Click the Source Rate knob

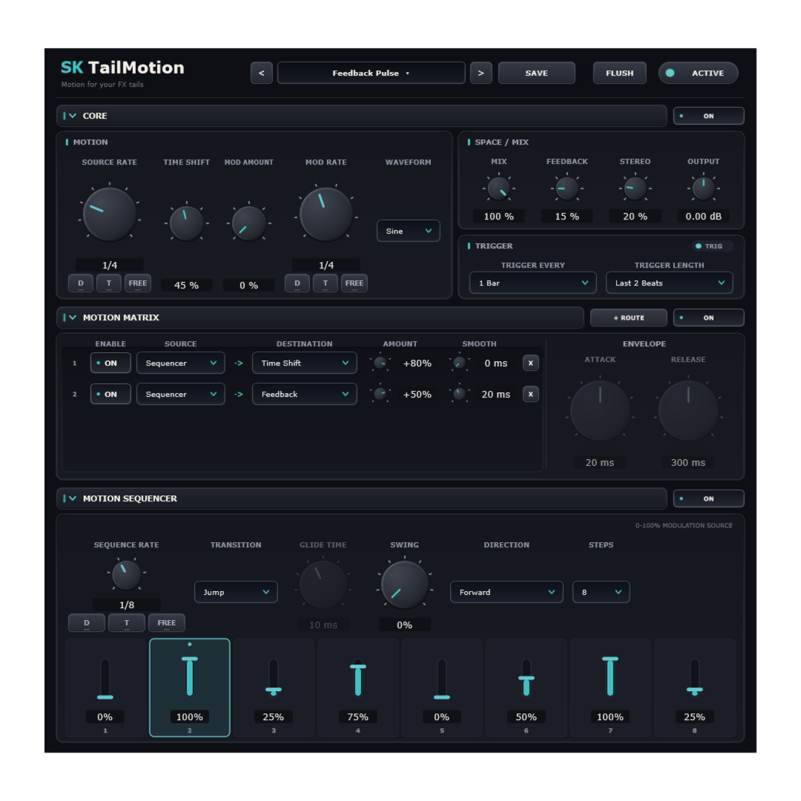click(109, 214)
